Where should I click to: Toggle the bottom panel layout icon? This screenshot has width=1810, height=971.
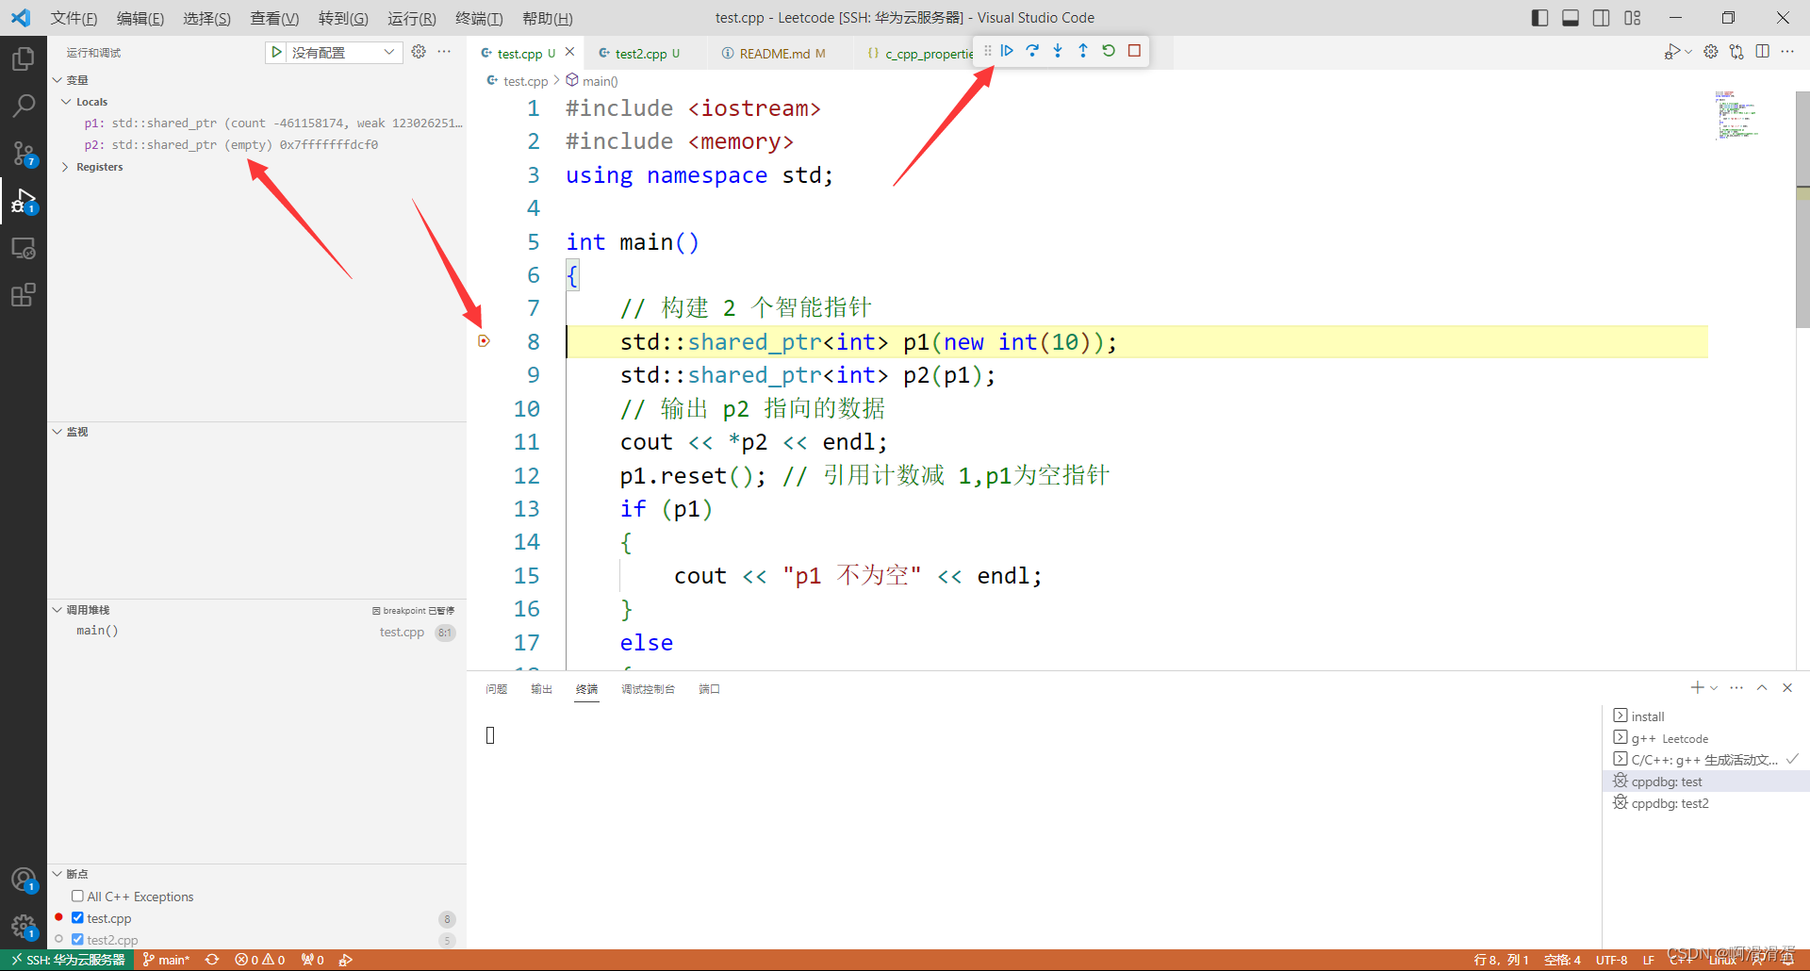click(1571, 18)
